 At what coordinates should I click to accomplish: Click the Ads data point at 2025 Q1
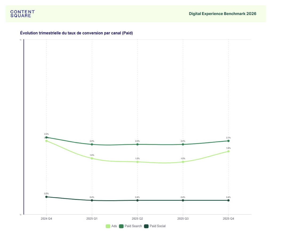click(x=92, y=158)
